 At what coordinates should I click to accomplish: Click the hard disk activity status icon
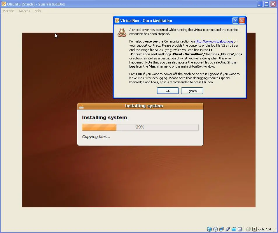pyautogui.click(x=209, y=229)
